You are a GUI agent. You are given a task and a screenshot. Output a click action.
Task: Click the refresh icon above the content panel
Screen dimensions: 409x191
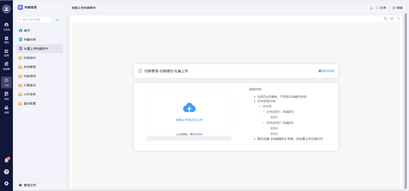pos(386,19)
